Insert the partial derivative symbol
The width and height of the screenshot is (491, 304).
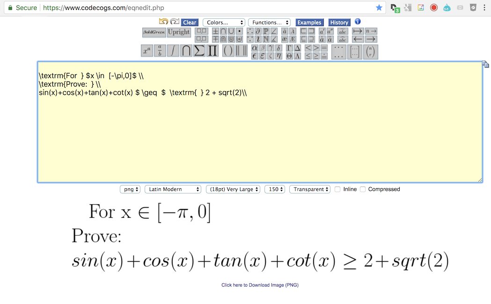click(x=258, y=31)
